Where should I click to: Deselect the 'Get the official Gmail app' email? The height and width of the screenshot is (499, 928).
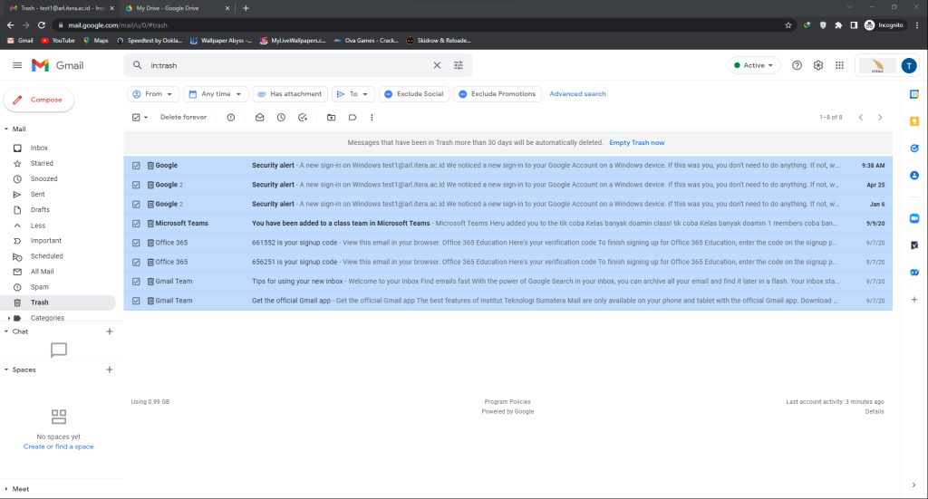click(136, 301)
